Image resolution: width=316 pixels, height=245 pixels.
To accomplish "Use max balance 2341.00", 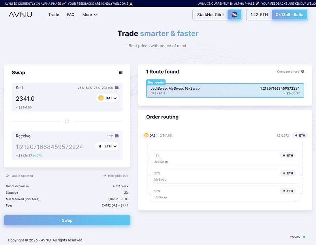I will [107, 88].
